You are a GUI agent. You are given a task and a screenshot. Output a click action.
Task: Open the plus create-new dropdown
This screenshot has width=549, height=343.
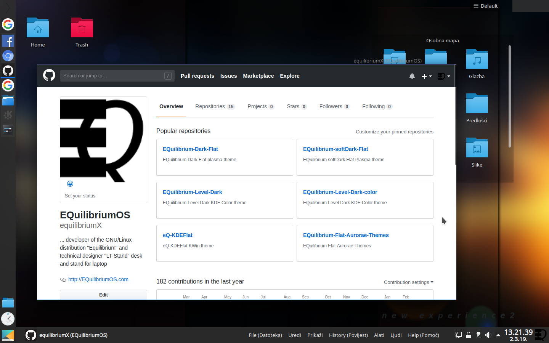coord(427,76)
